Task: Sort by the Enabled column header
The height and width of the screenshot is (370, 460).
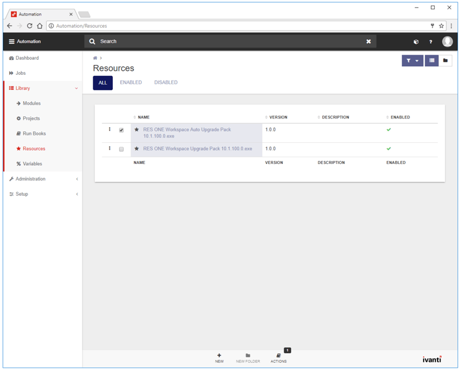Action: 398,117
